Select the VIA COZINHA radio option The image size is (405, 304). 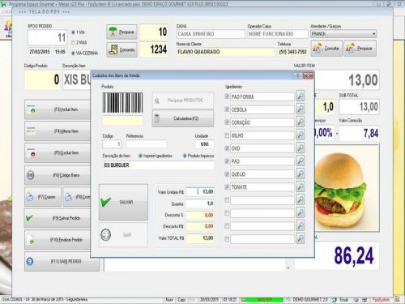[x=73, y=54]
